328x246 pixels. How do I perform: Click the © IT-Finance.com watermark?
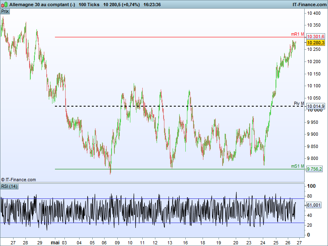18,180
